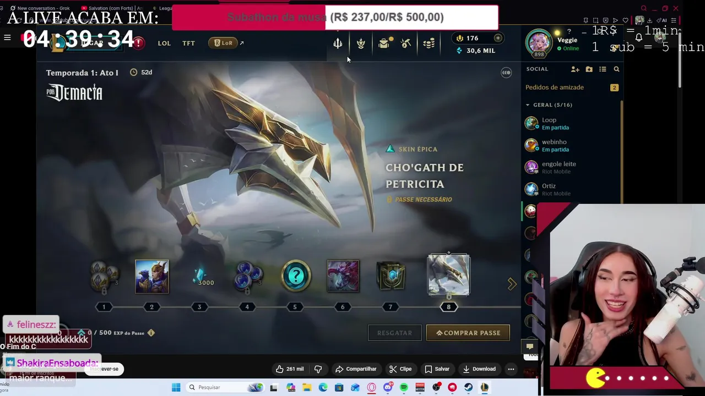Add a friend in Social panel

pos(575,69)
